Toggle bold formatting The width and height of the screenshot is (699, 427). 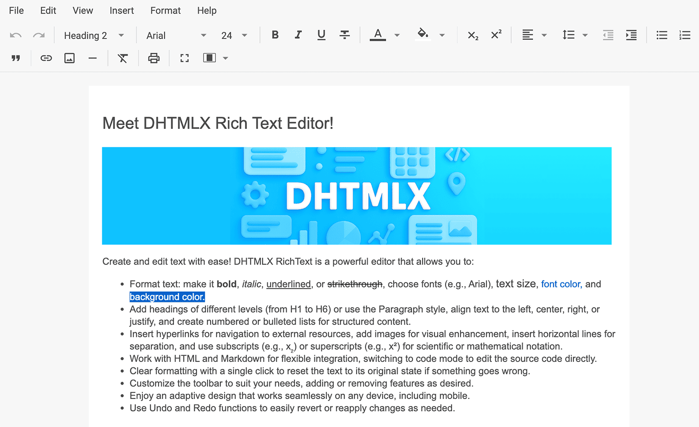click(275, 35)
